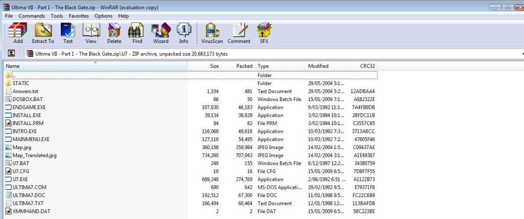This screenshot has width=524, height=219.
Task: Sort by Type column header
Action: [x=280, y=66]
